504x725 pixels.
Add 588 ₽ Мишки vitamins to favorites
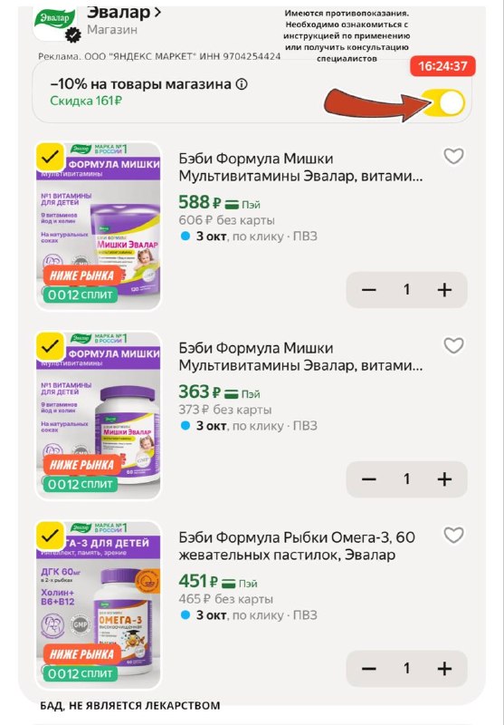453,156
